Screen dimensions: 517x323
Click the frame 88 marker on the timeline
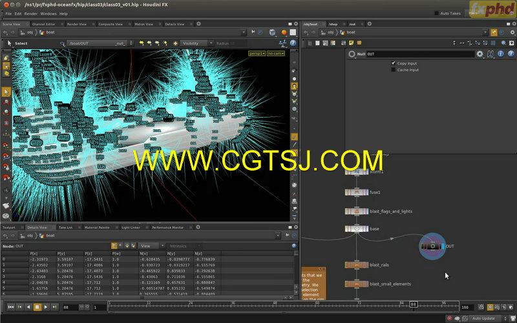click(x=414, y=304)
